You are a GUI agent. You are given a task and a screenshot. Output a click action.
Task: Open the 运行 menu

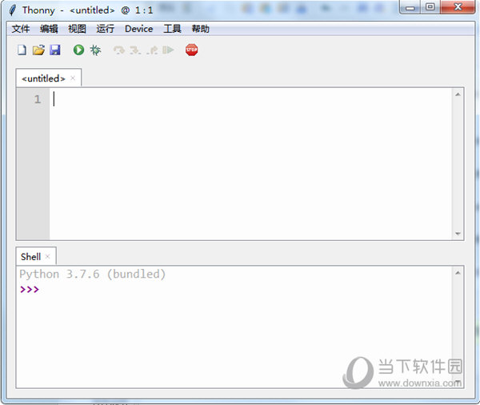106,29
